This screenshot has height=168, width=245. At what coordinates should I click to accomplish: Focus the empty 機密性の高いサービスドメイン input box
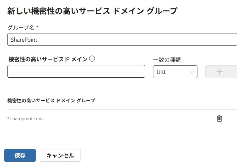[76, 72]
